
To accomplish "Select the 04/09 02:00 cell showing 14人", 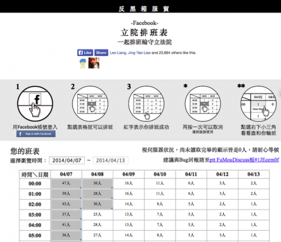I will coord(128,204).
